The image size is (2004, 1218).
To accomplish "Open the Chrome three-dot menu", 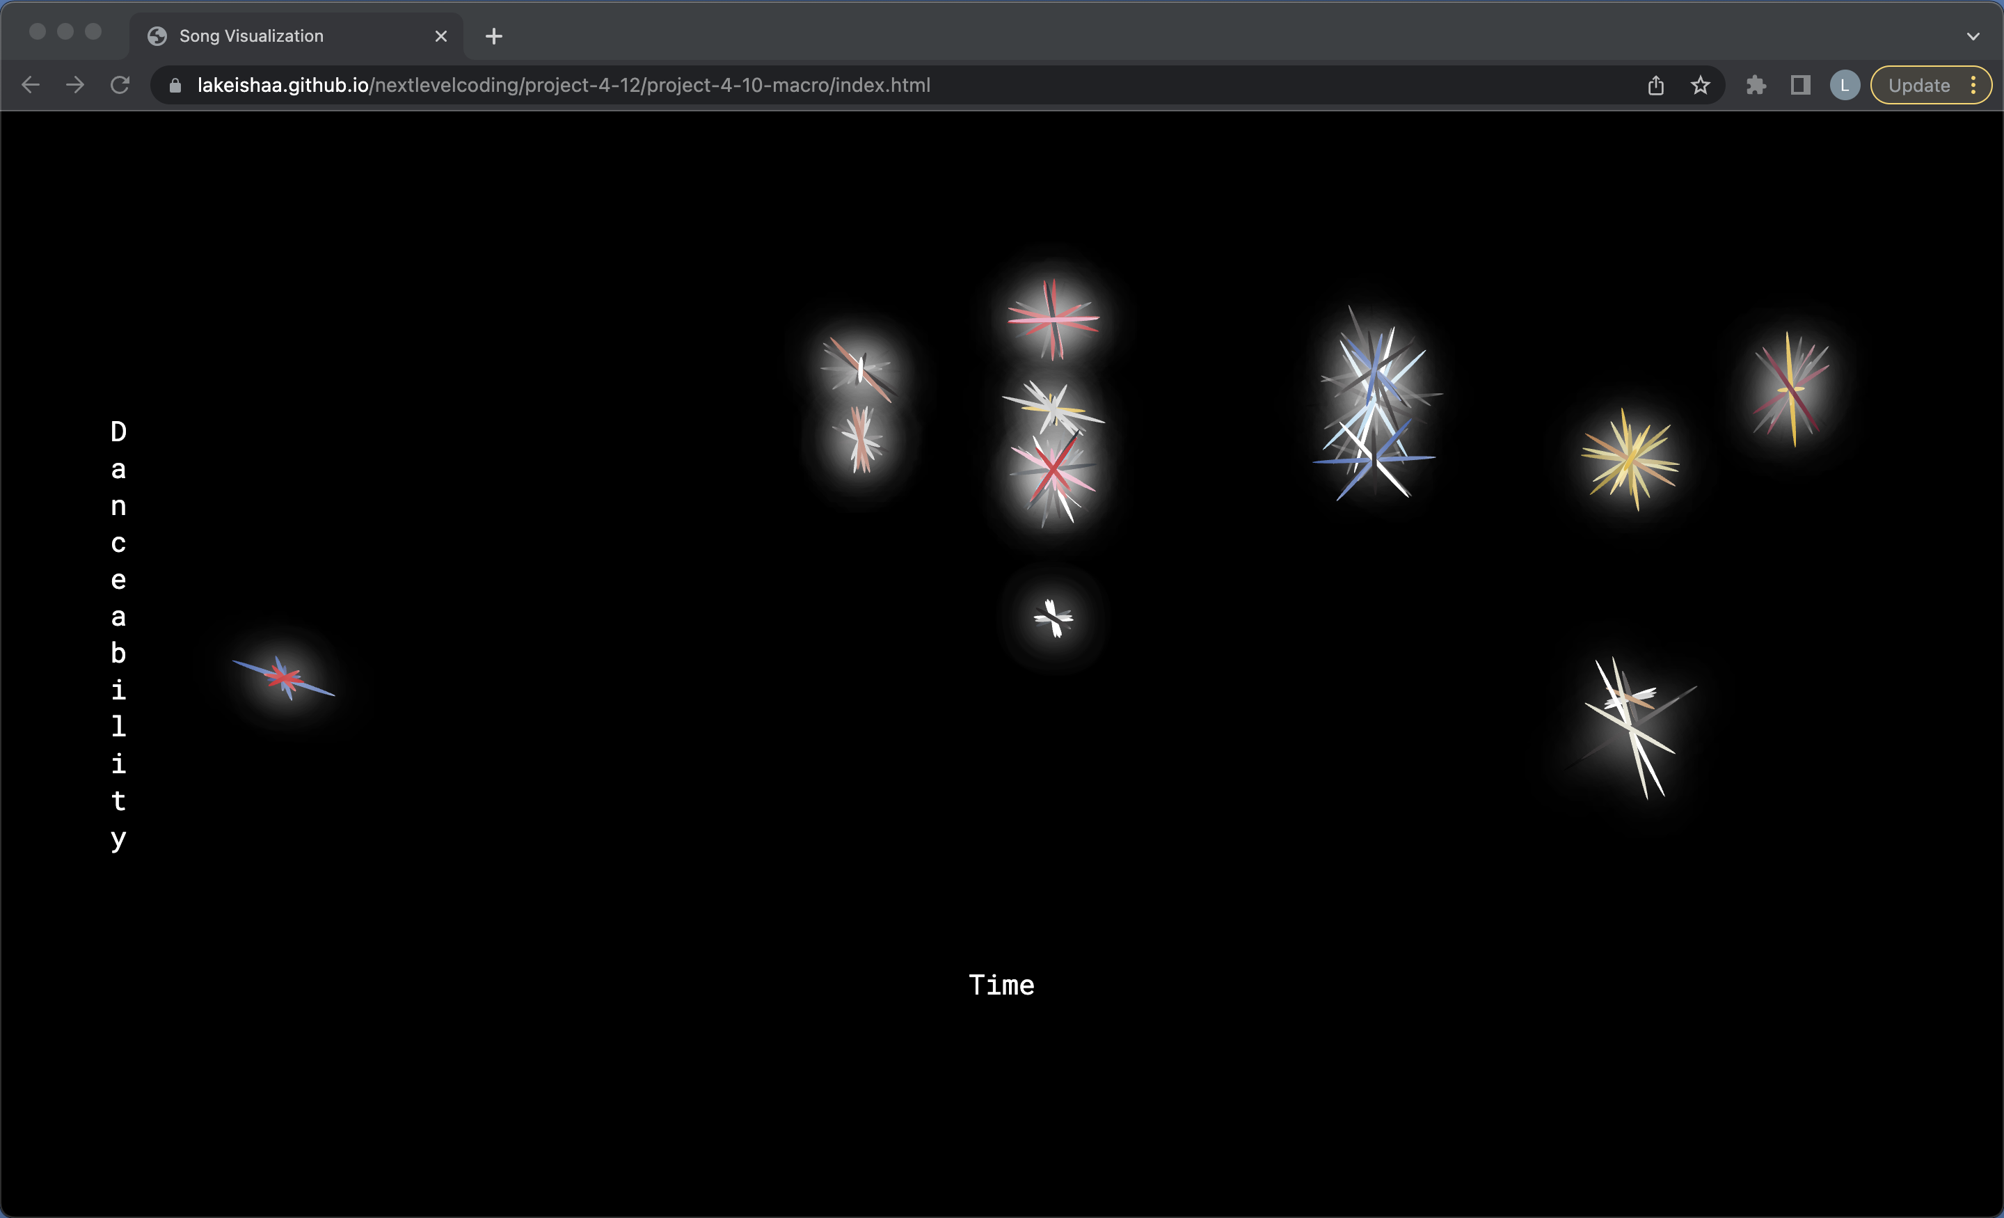I will click(1973, 86).
